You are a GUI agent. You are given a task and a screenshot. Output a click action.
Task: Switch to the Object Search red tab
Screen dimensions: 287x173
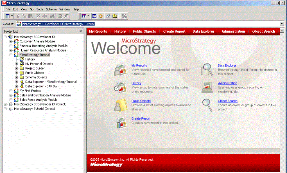264,32
